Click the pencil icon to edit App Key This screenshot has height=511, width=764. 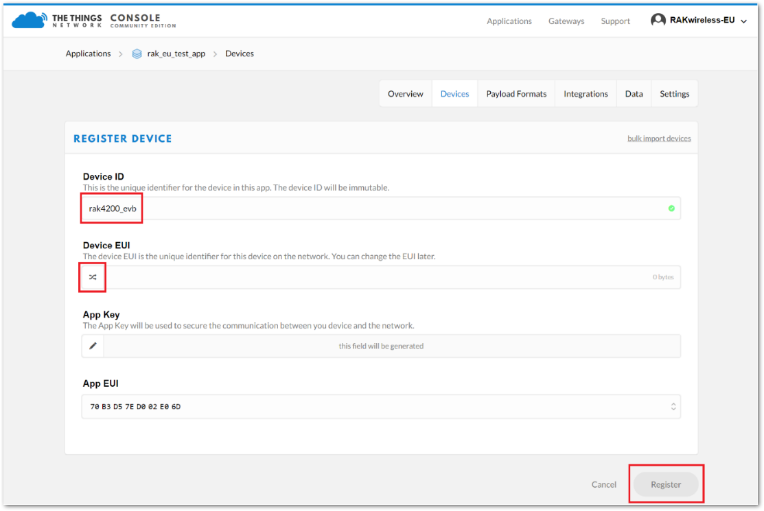(93, 346)
